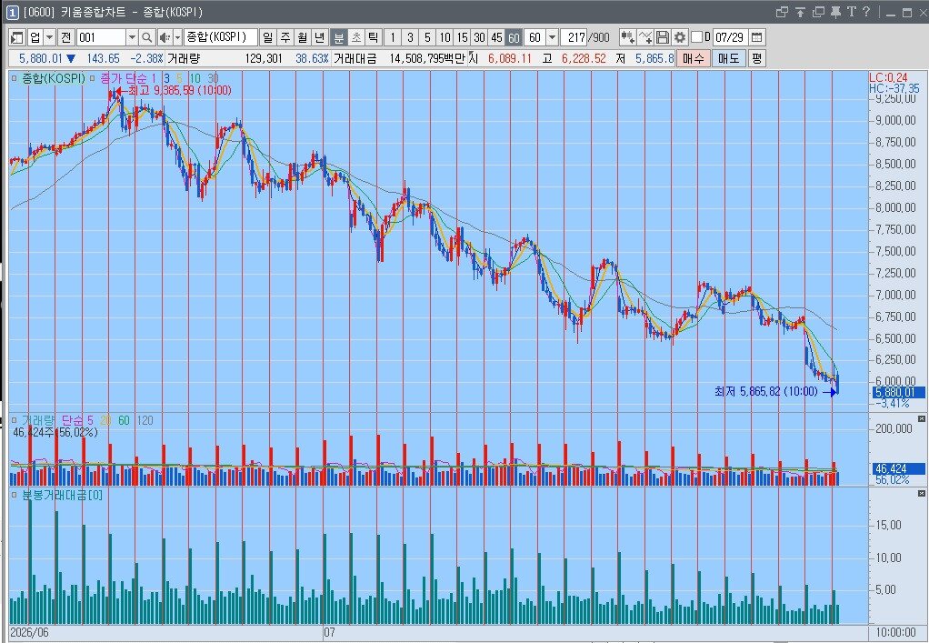Set interval to 3 minutes
This screenshot has width=929, height=643.
point(410,37)
